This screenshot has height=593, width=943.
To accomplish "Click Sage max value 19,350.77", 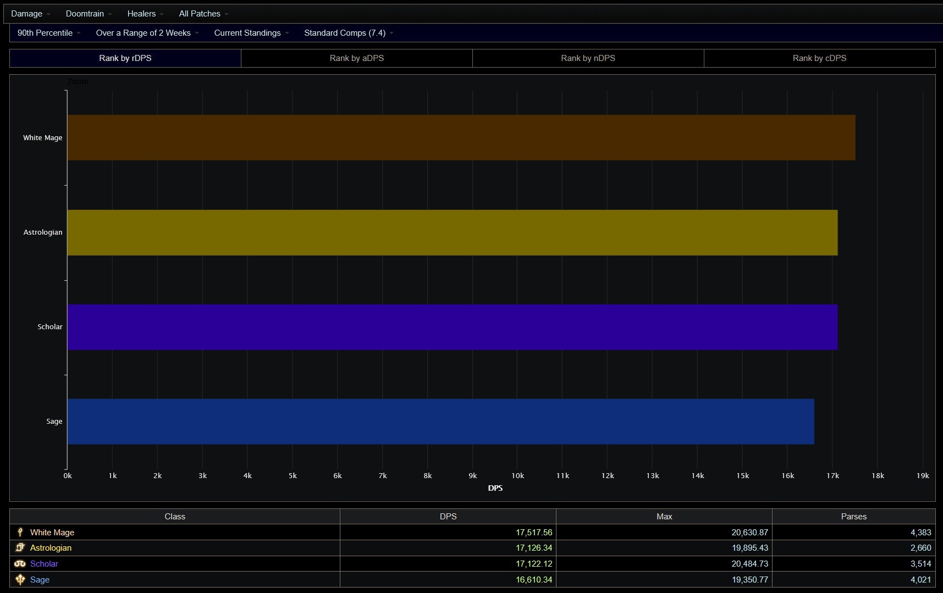I will [750, 579].
